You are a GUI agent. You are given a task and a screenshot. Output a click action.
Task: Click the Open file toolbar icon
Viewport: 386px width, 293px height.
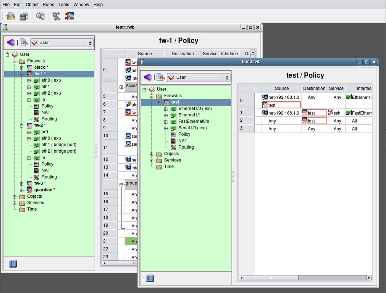click(x=11, y=16)
